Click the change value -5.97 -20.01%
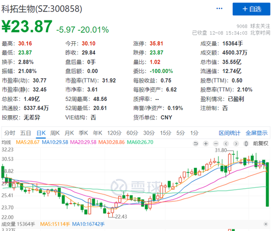This screenshot has height=231, width=273. pos(82,30)
